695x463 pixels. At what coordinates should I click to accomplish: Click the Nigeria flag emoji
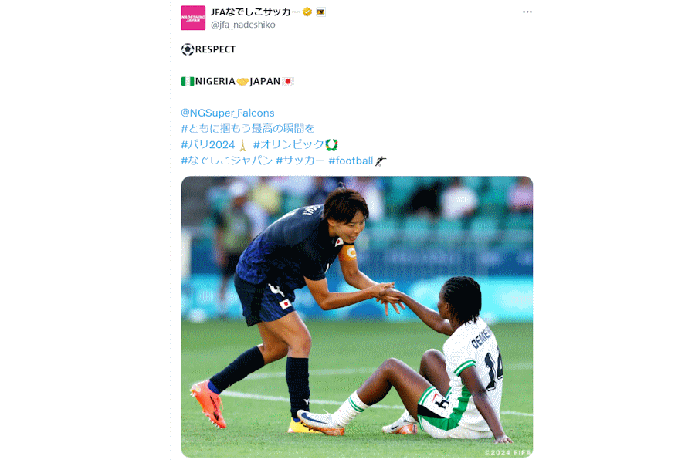[x=188, y=82]
